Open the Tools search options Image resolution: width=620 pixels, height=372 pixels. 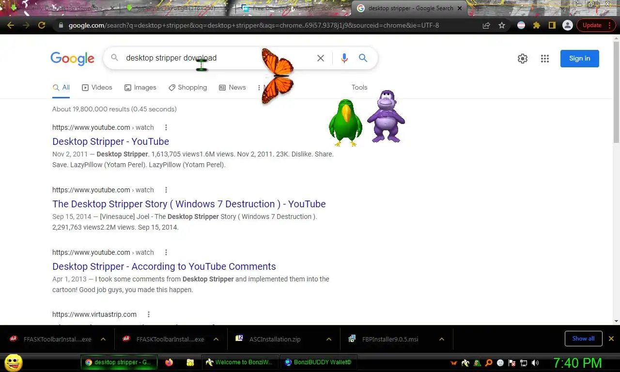point(359,88)
